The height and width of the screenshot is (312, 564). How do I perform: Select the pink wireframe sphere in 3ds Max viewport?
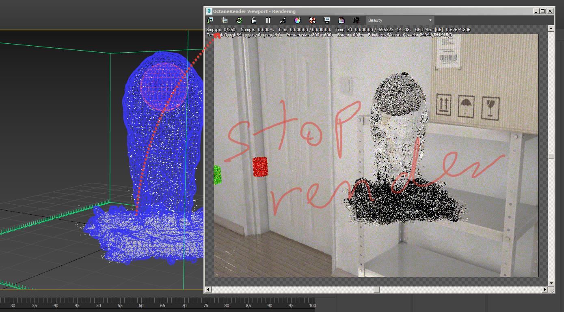click(164, 86)
